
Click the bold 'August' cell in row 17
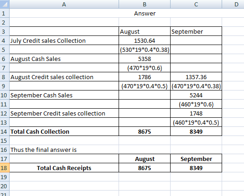click(x=145, y=159)
